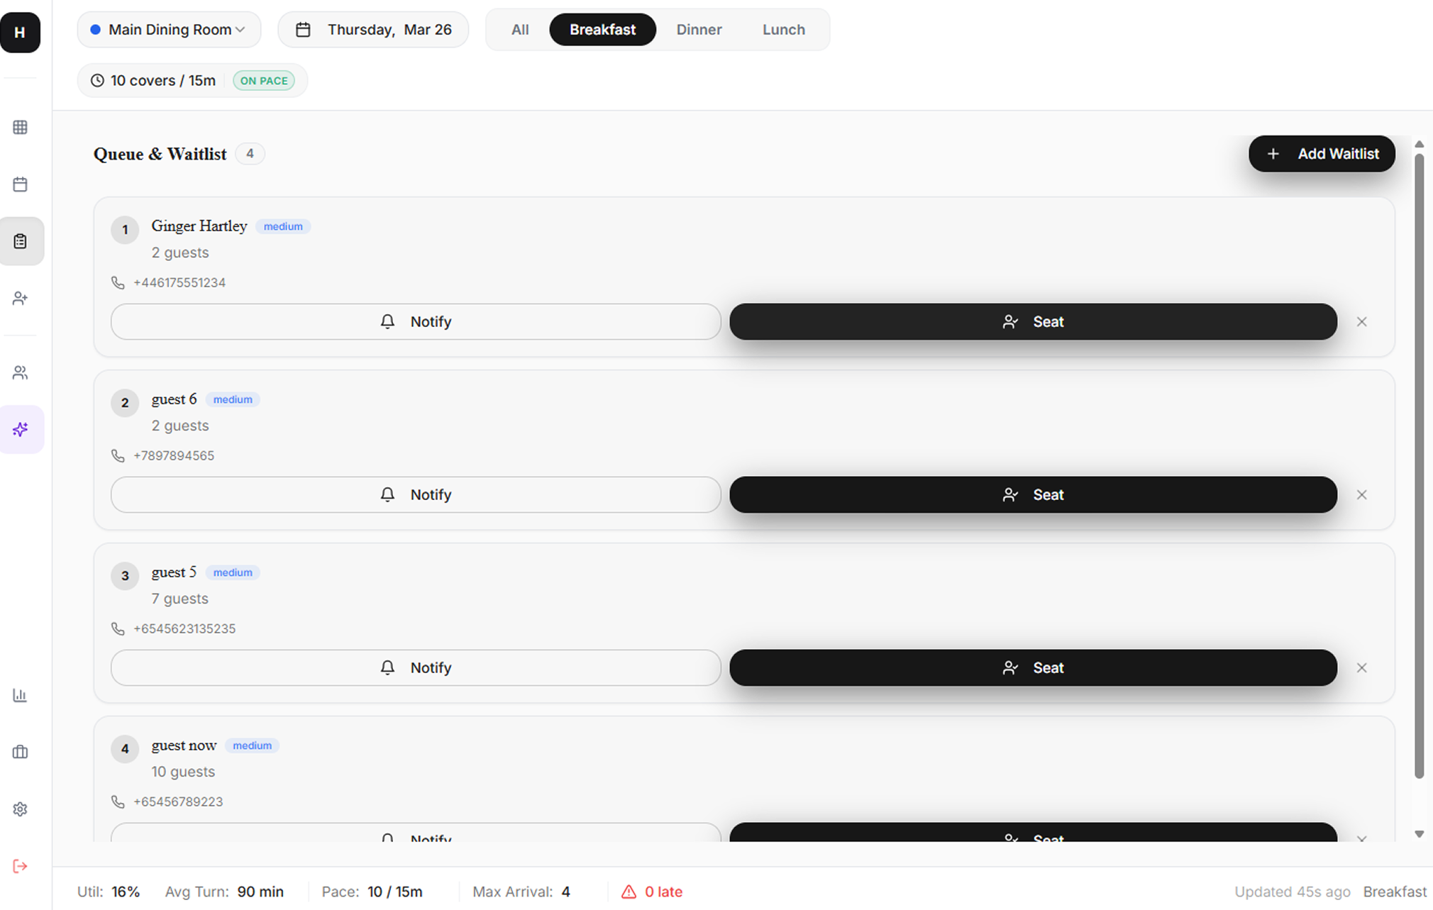The image size is (1433, 910).
Task: Open the analytics chart view
Action: 20,695
